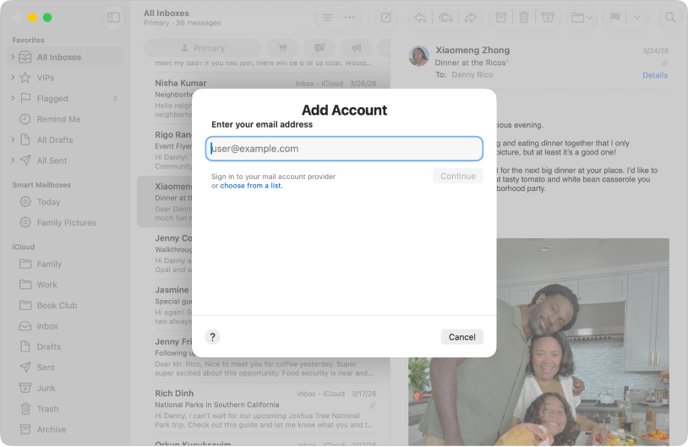Open the three-dots more options menu
Image resolution: width=688 pixels, height=447 pixels.
[349, 18]
